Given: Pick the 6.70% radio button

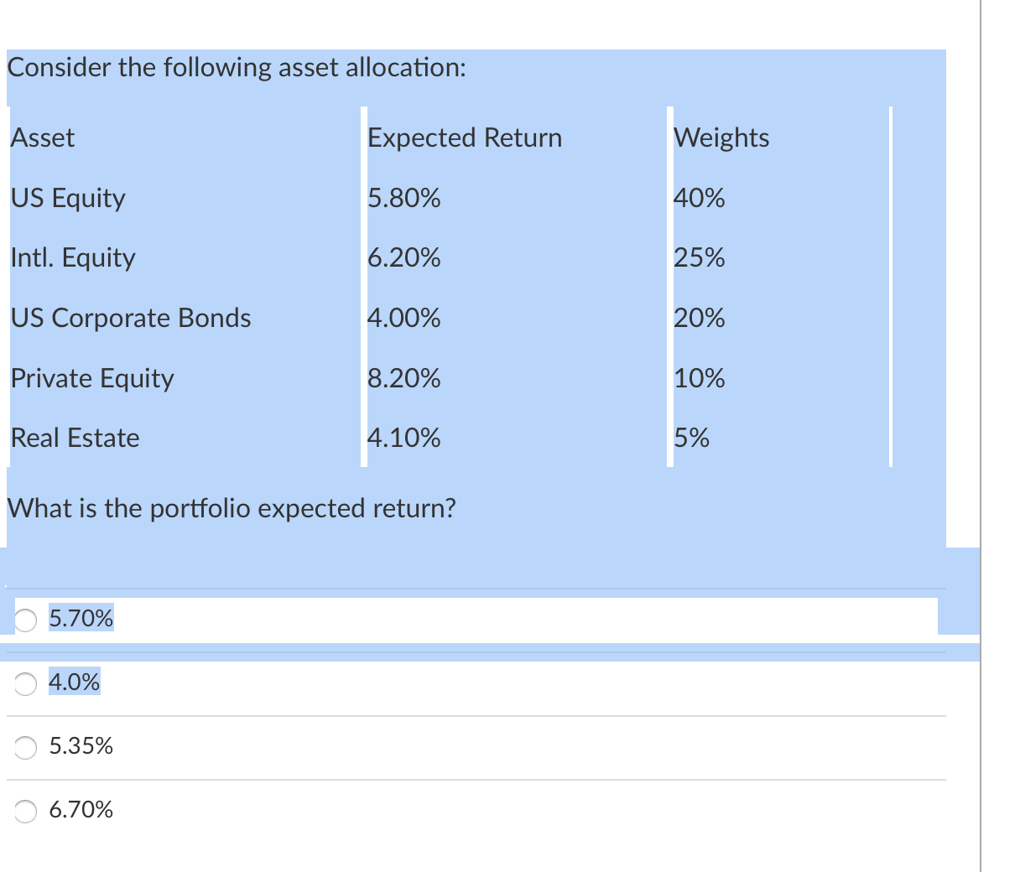Looking at the screenshot, I should pos(25,811).
